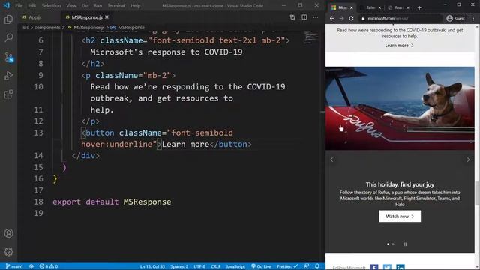
Task: Reload the browser page
Action: point(352,18)
